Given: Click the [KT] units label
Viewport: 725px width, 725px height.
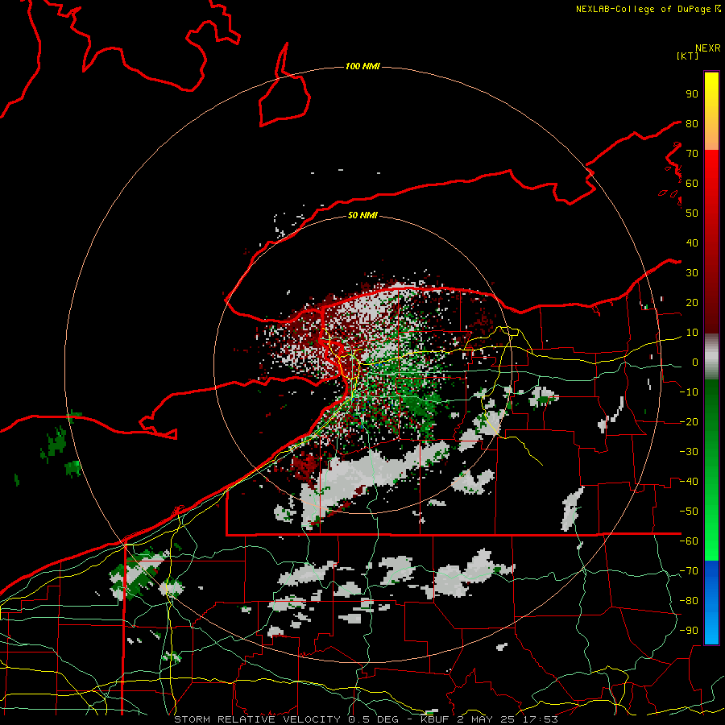Looking at the screenshot, I should pos(687,56).
